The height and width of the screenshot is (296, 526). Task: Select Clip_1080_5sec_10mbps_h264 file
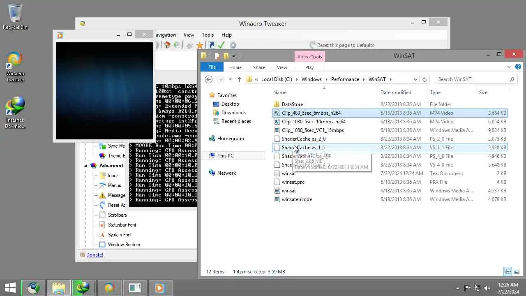314,122
